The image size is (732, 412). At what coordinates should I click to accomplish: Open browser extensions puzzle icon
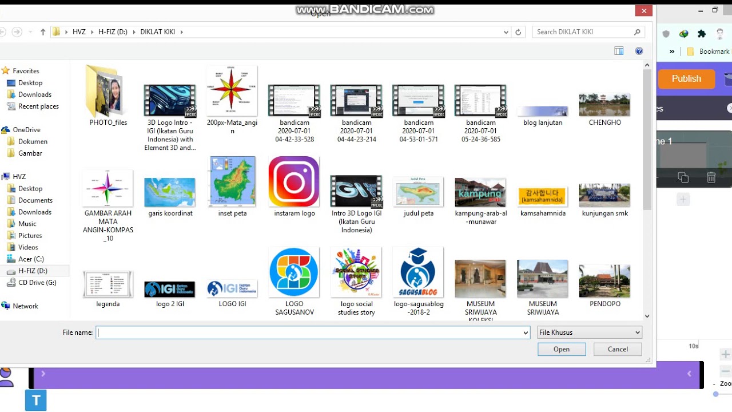click(x=702, y=34)
